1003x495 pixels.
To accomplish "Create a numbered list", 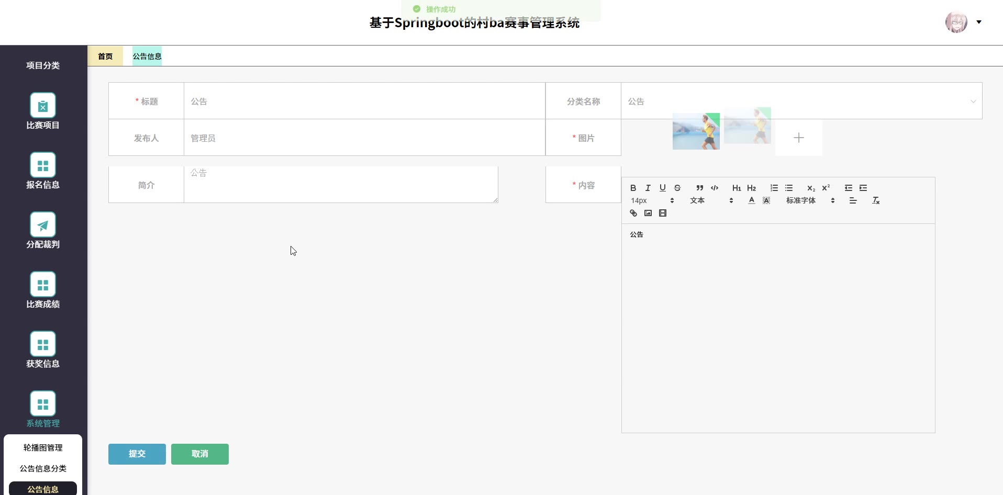I will coord(774,188).
